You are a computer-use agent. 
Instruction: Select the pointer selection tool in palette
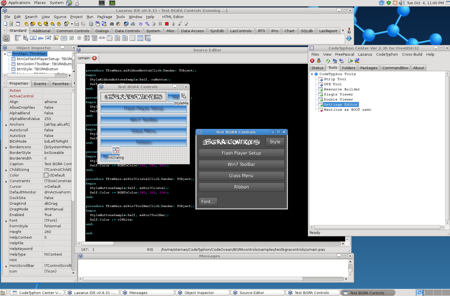click(x=6, y=38)
